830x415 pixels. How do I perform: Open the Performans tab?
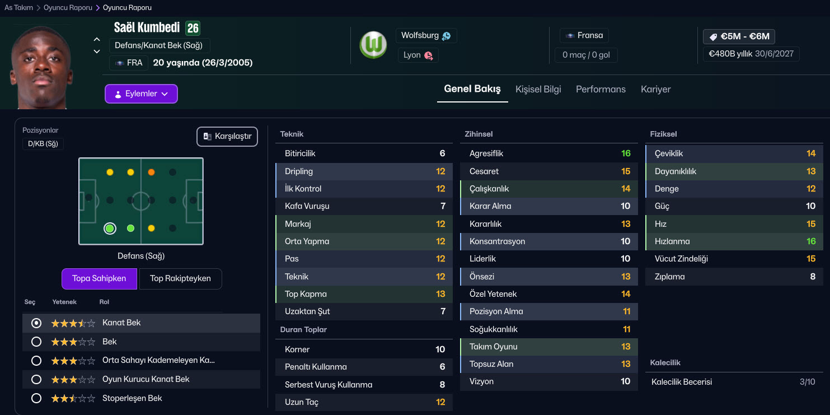coord(601,89)
